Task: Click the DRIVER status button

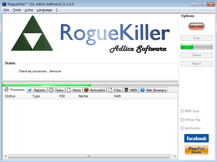Action: pos(196,26)
